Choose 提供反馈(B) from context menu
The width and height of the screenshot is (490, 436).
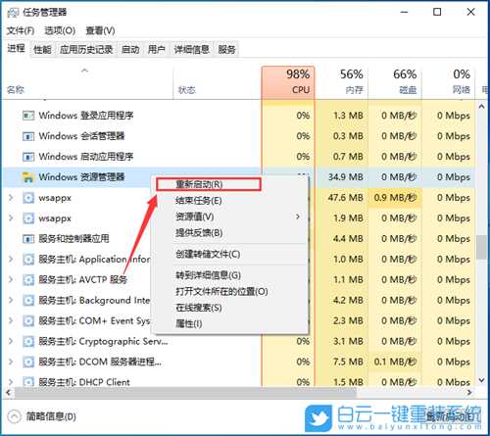coord(229,233)
